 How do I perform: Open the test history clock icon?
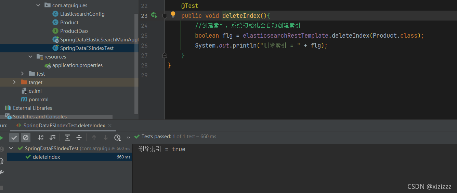pos(117,138)
